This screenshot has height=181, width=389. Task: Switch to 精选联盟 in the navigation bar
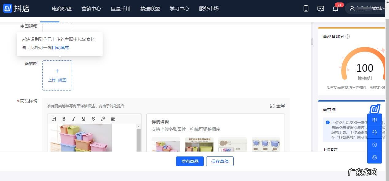pos(150,9)
